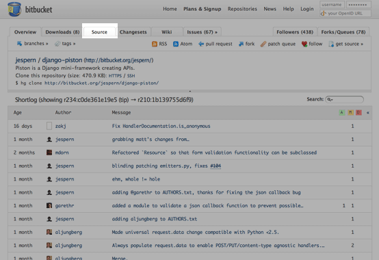Click the pull request arrow icon
Screen dimensions: 379x260
point(201,44)
